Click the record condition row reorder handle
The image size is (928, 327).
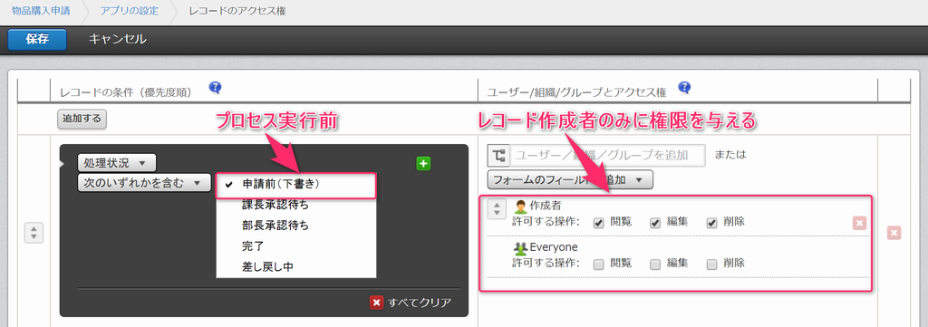[x=34, y=233]
